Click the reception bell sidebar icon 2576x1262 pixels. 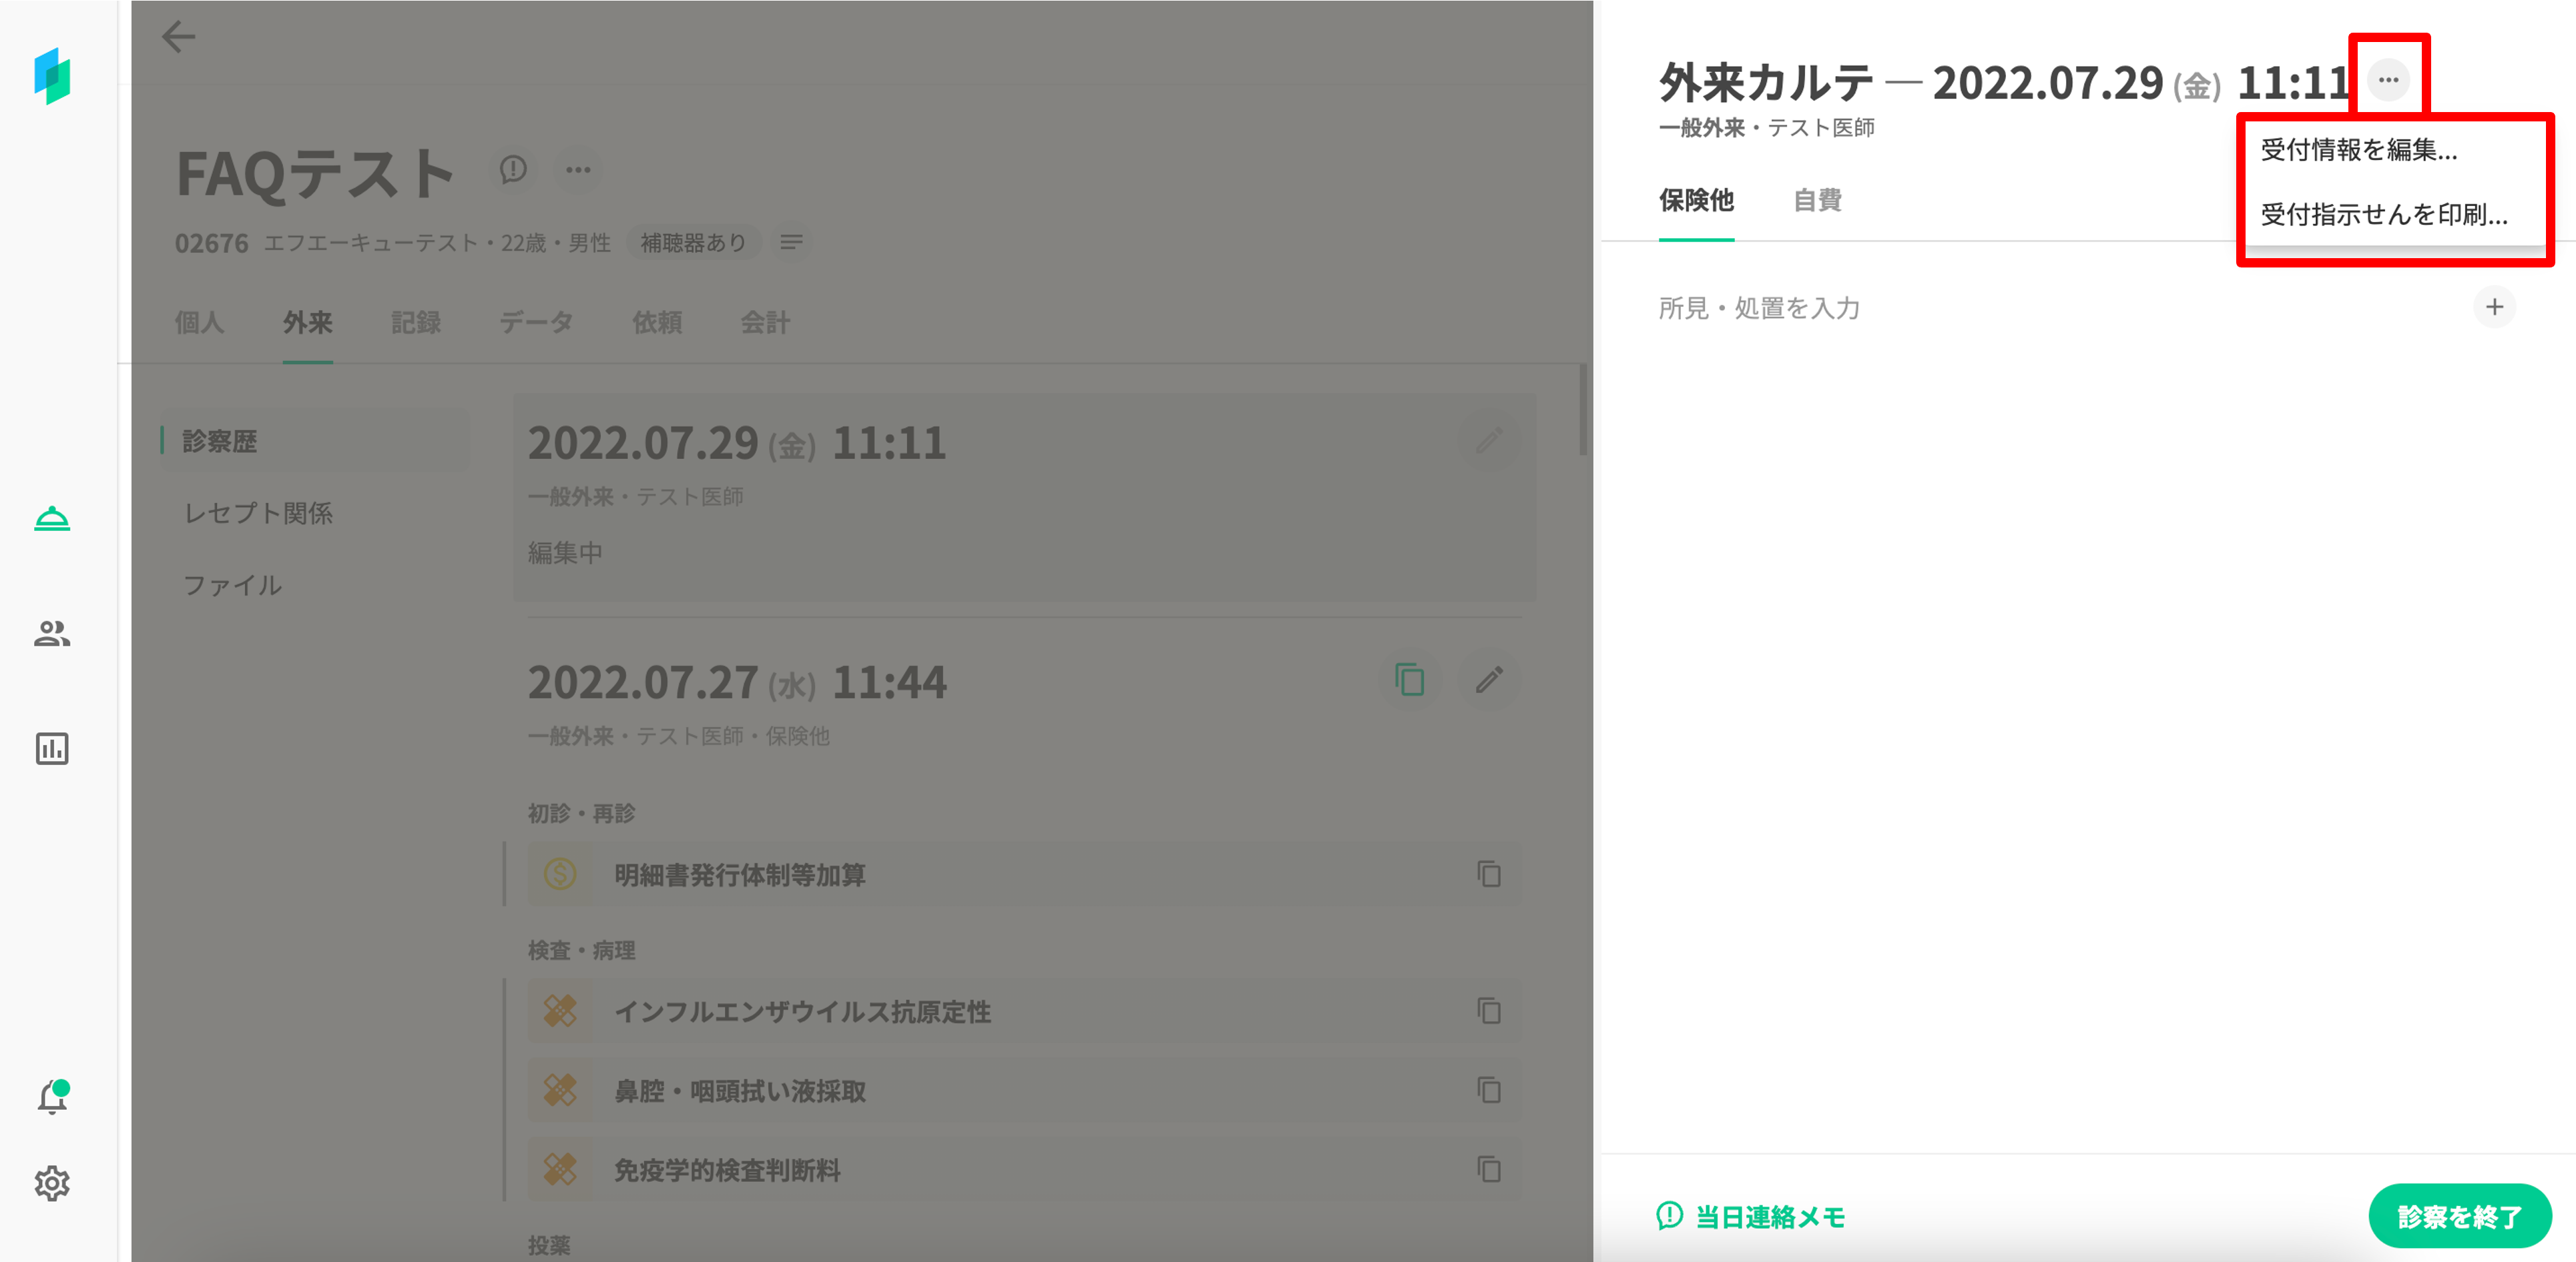pos(52,518)
